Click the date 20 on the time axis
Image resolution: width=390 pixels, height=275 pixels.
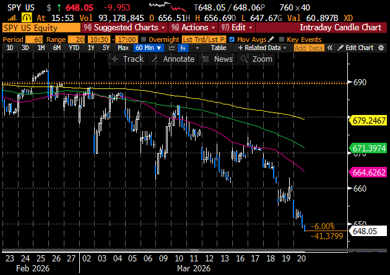coord(301,258)
